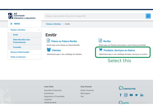Click the Área Pessoal footer heading
Screen dimensions: 153x109
pos(86,87)
